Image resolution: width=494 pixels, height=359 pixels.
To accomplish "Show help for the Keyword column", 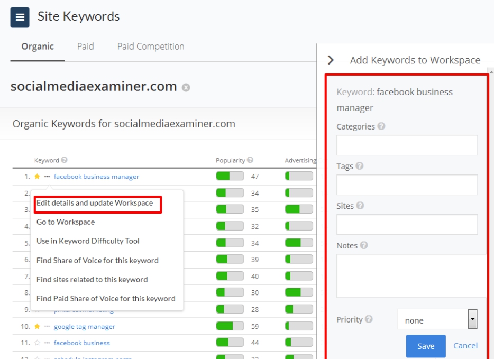I will point(65,160).
